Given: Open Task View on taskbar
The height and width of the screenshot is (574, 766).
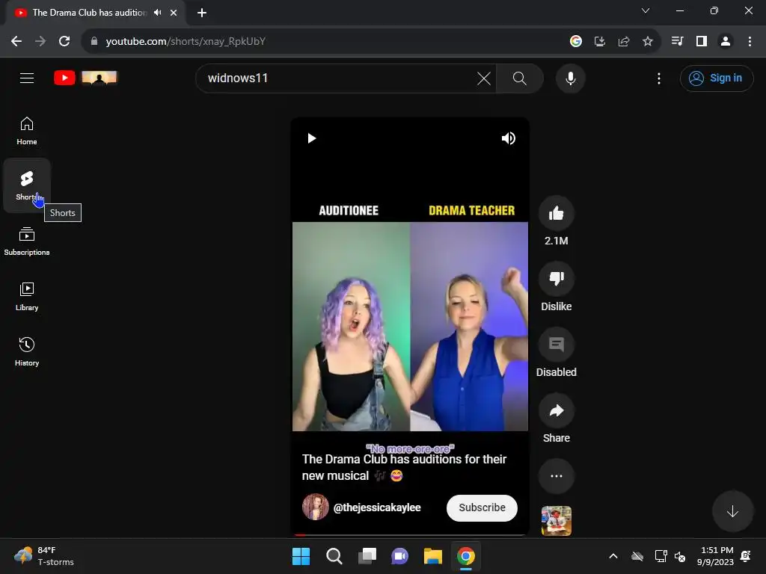Looking at the screenshot, I should tap(367, 556).
